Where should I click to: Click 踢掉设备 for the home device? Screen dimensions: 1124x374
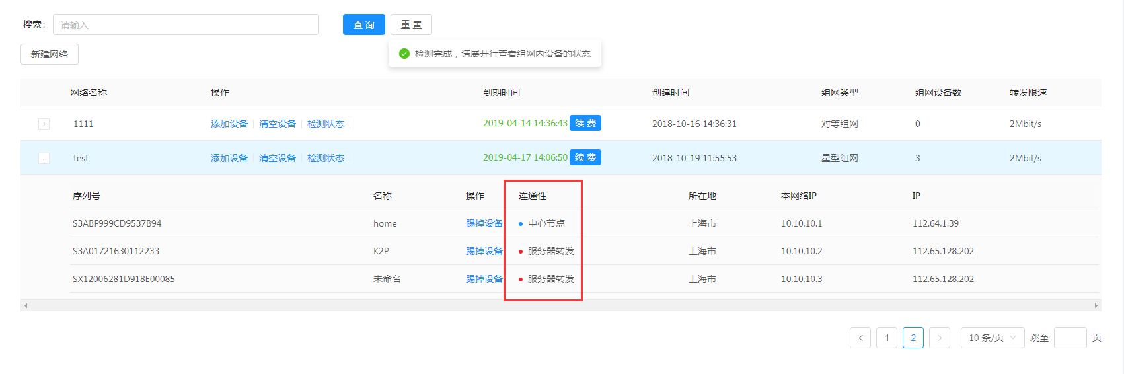point(484,223)
